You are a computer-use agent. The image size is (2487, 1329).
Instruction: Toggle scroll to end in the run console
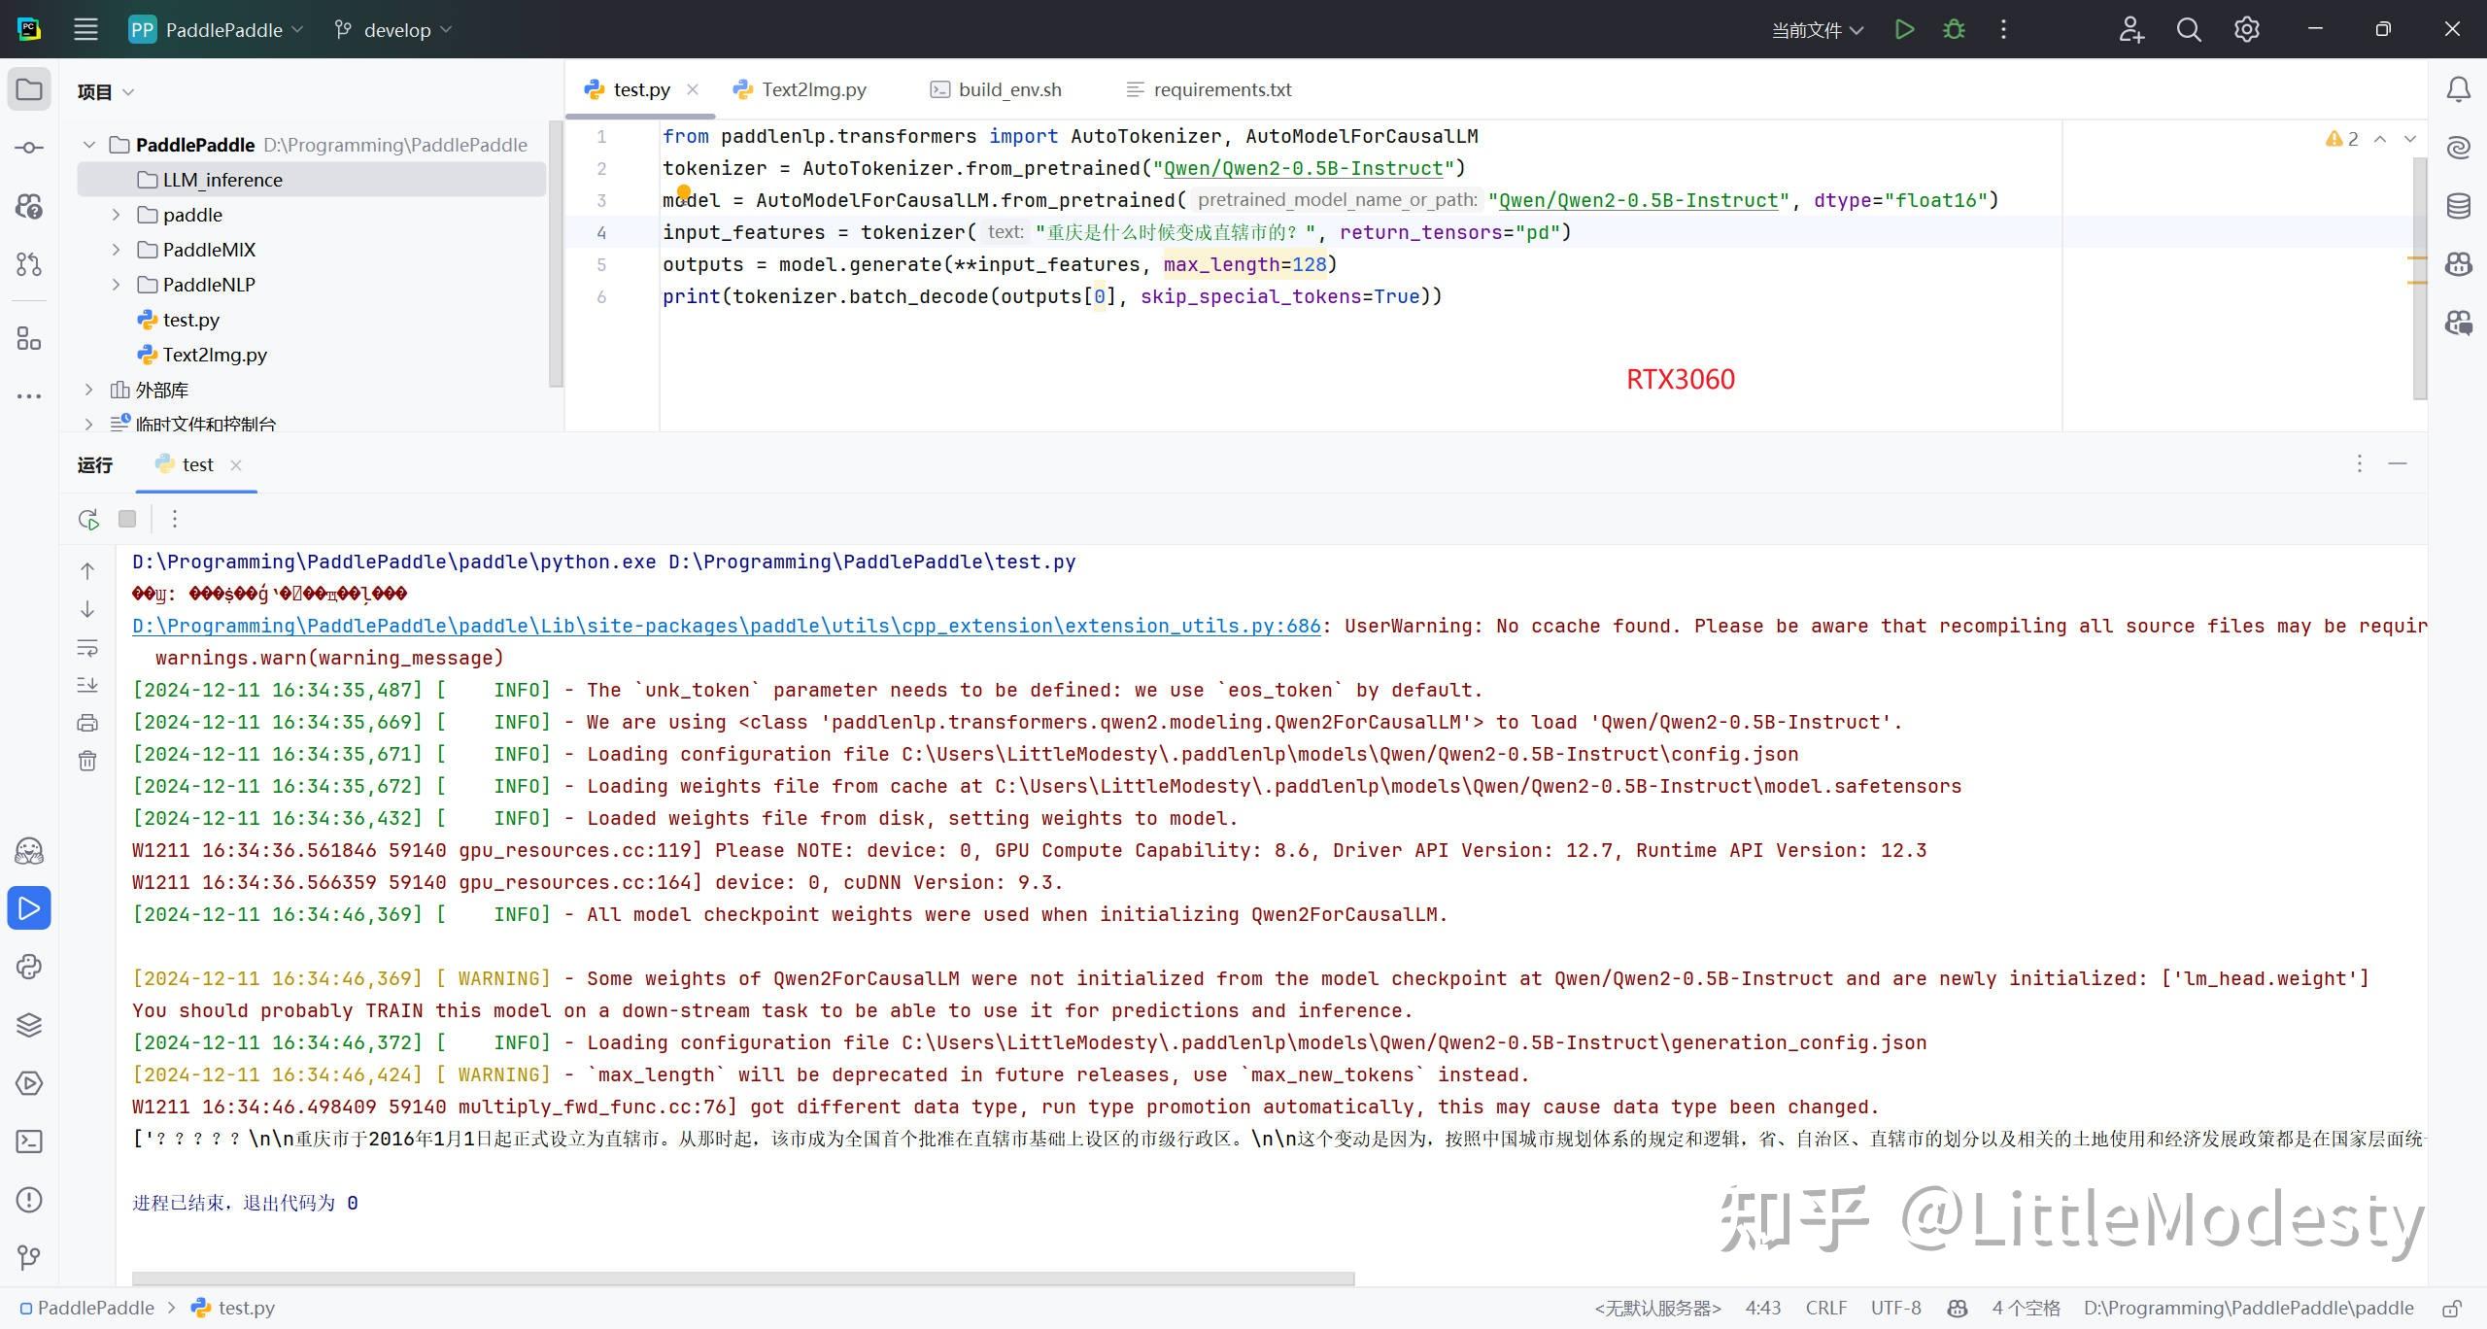point(87,685)
